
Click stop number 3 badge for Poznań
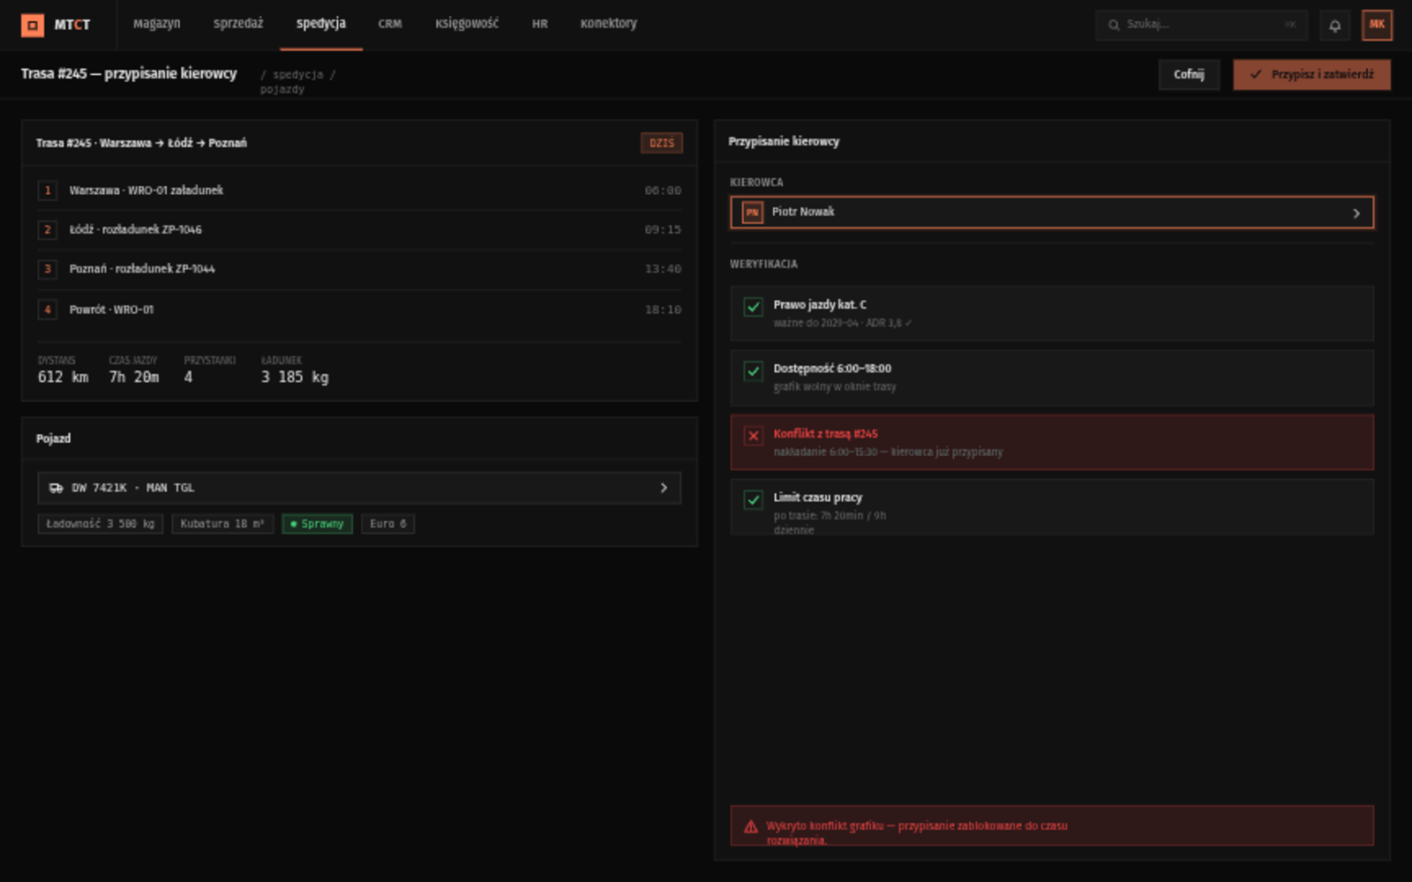pyautogui.click(x=48, y=269)
